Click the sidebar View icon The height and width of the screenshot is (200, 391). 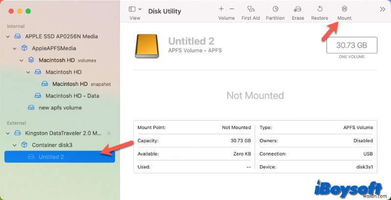pos(132,9)
